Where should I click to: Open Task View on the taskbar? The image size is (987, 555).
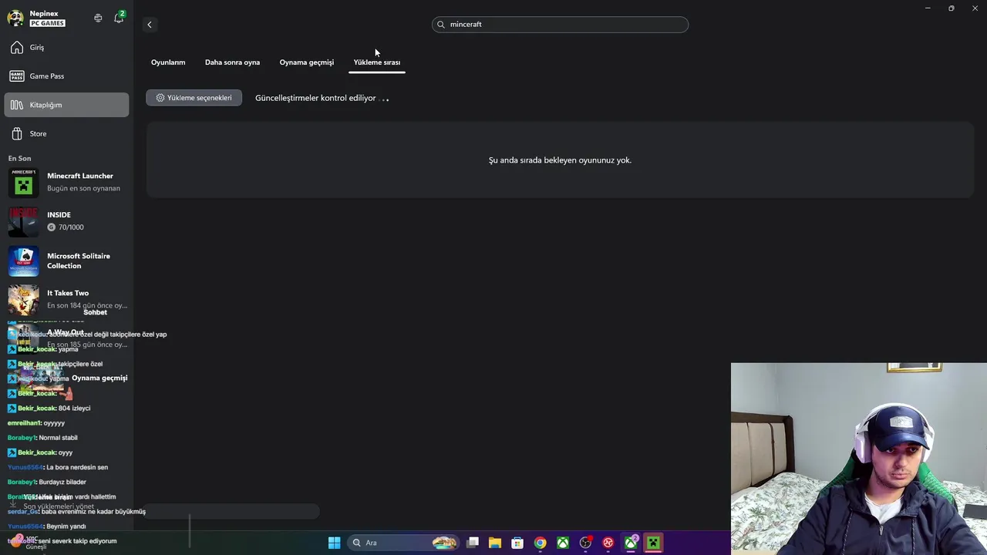point(473,543)
